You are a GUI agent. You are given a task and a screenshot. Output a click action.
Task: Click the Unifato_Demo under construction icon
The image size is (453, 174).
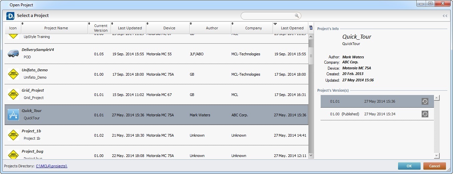13,74
